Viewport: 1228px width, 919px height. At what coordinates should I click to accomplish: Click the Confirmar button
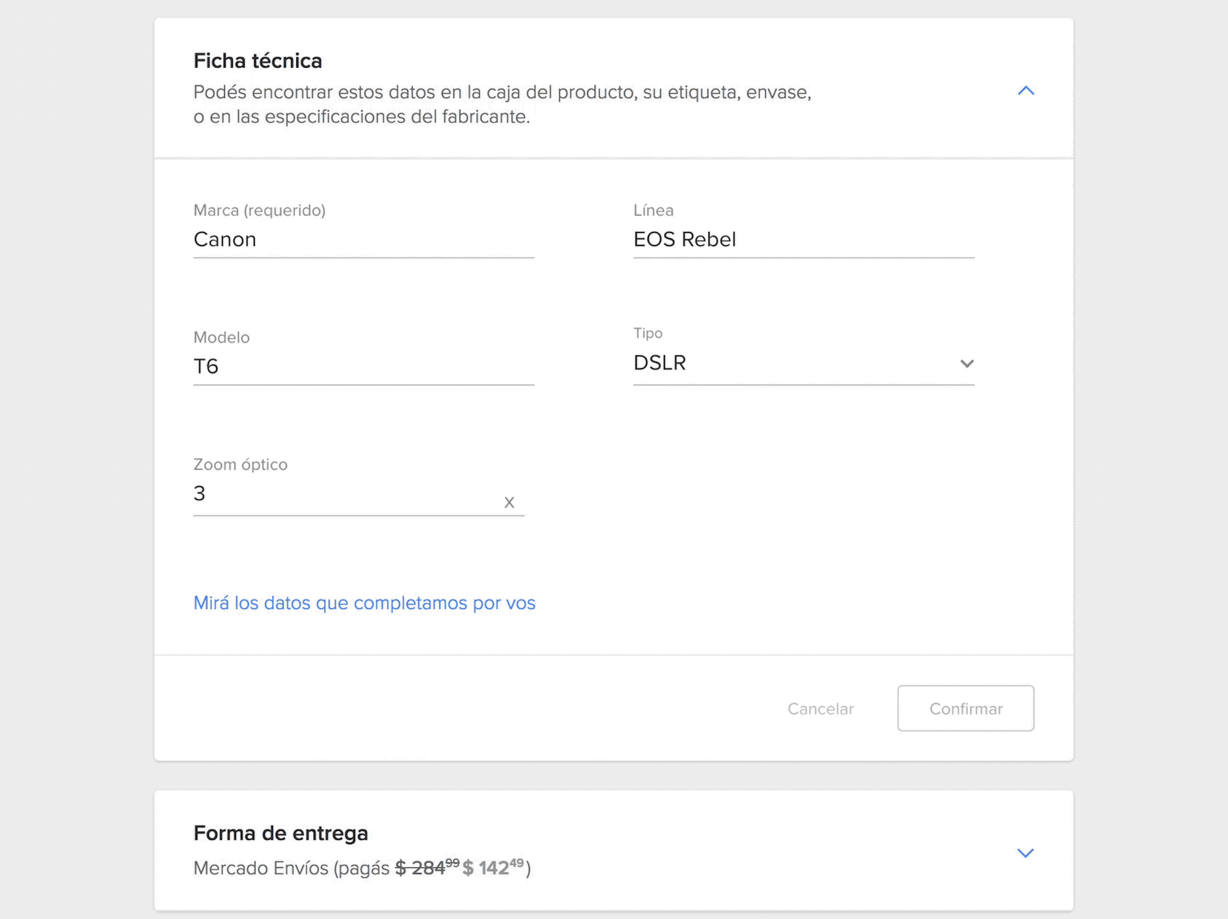click(x=966, y=709)
